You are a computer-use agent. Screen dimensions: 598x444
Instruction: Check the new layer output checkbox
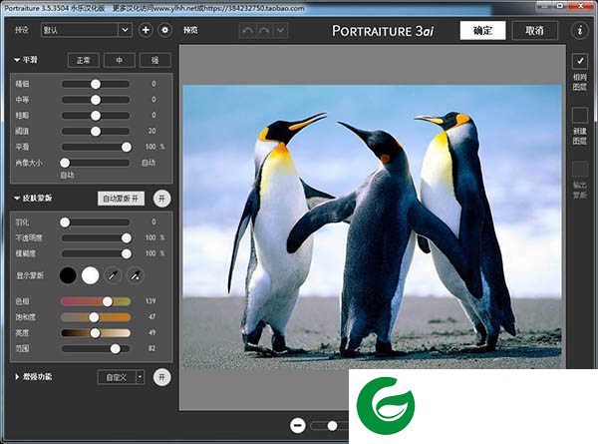tap(580, 115)
